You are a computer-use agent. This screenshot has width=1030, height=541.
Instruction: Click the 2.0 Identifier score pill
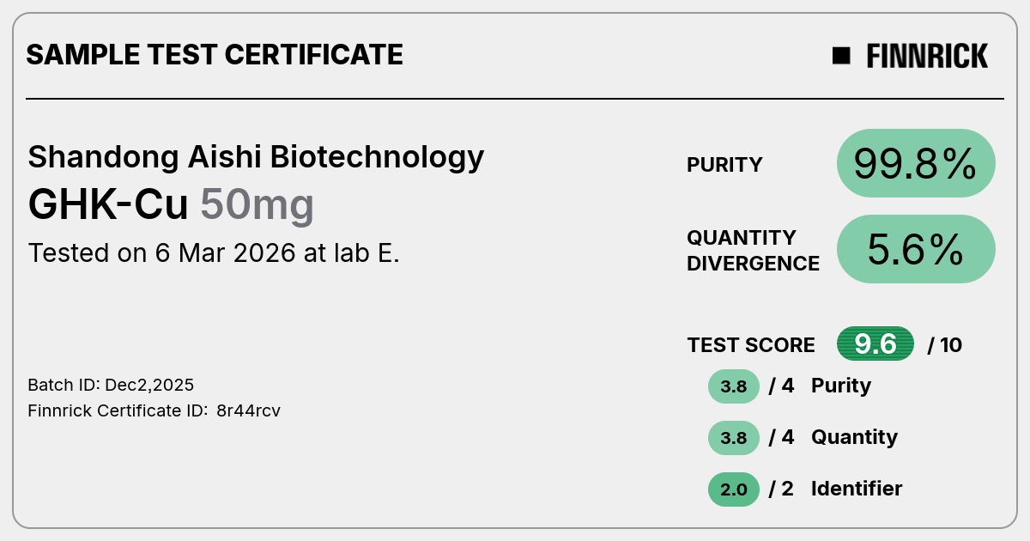click(x=734, y=489)
